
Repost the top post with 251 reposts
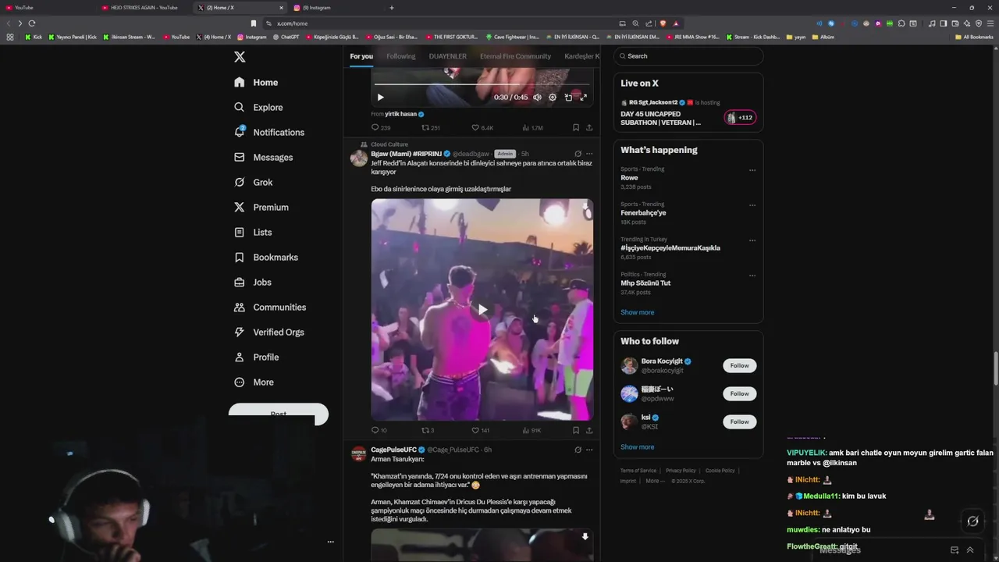click(x=431, y=127)
